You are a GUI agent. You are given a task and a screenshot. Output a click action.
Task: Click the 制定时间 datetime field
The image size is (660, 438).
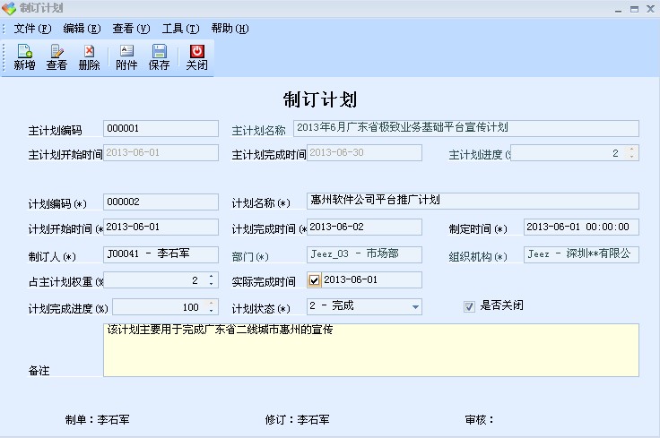581,227
